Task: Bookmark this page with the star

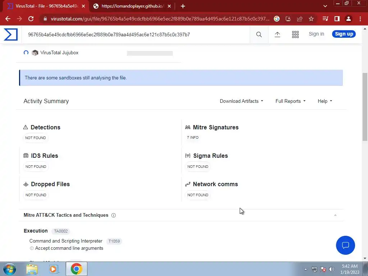Action: click(x=311, y=19)
